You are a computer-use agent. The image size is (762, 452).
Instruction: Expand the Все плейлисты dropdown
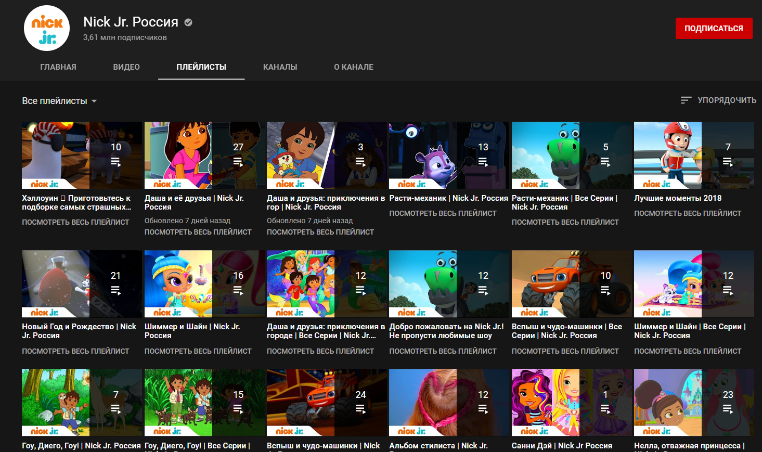59,101
